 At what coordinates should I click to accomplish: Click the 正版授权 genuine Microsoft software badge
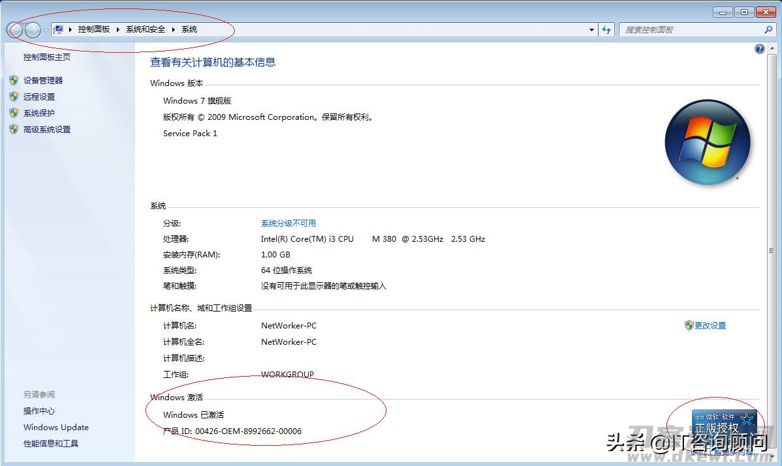click(725, 428)
